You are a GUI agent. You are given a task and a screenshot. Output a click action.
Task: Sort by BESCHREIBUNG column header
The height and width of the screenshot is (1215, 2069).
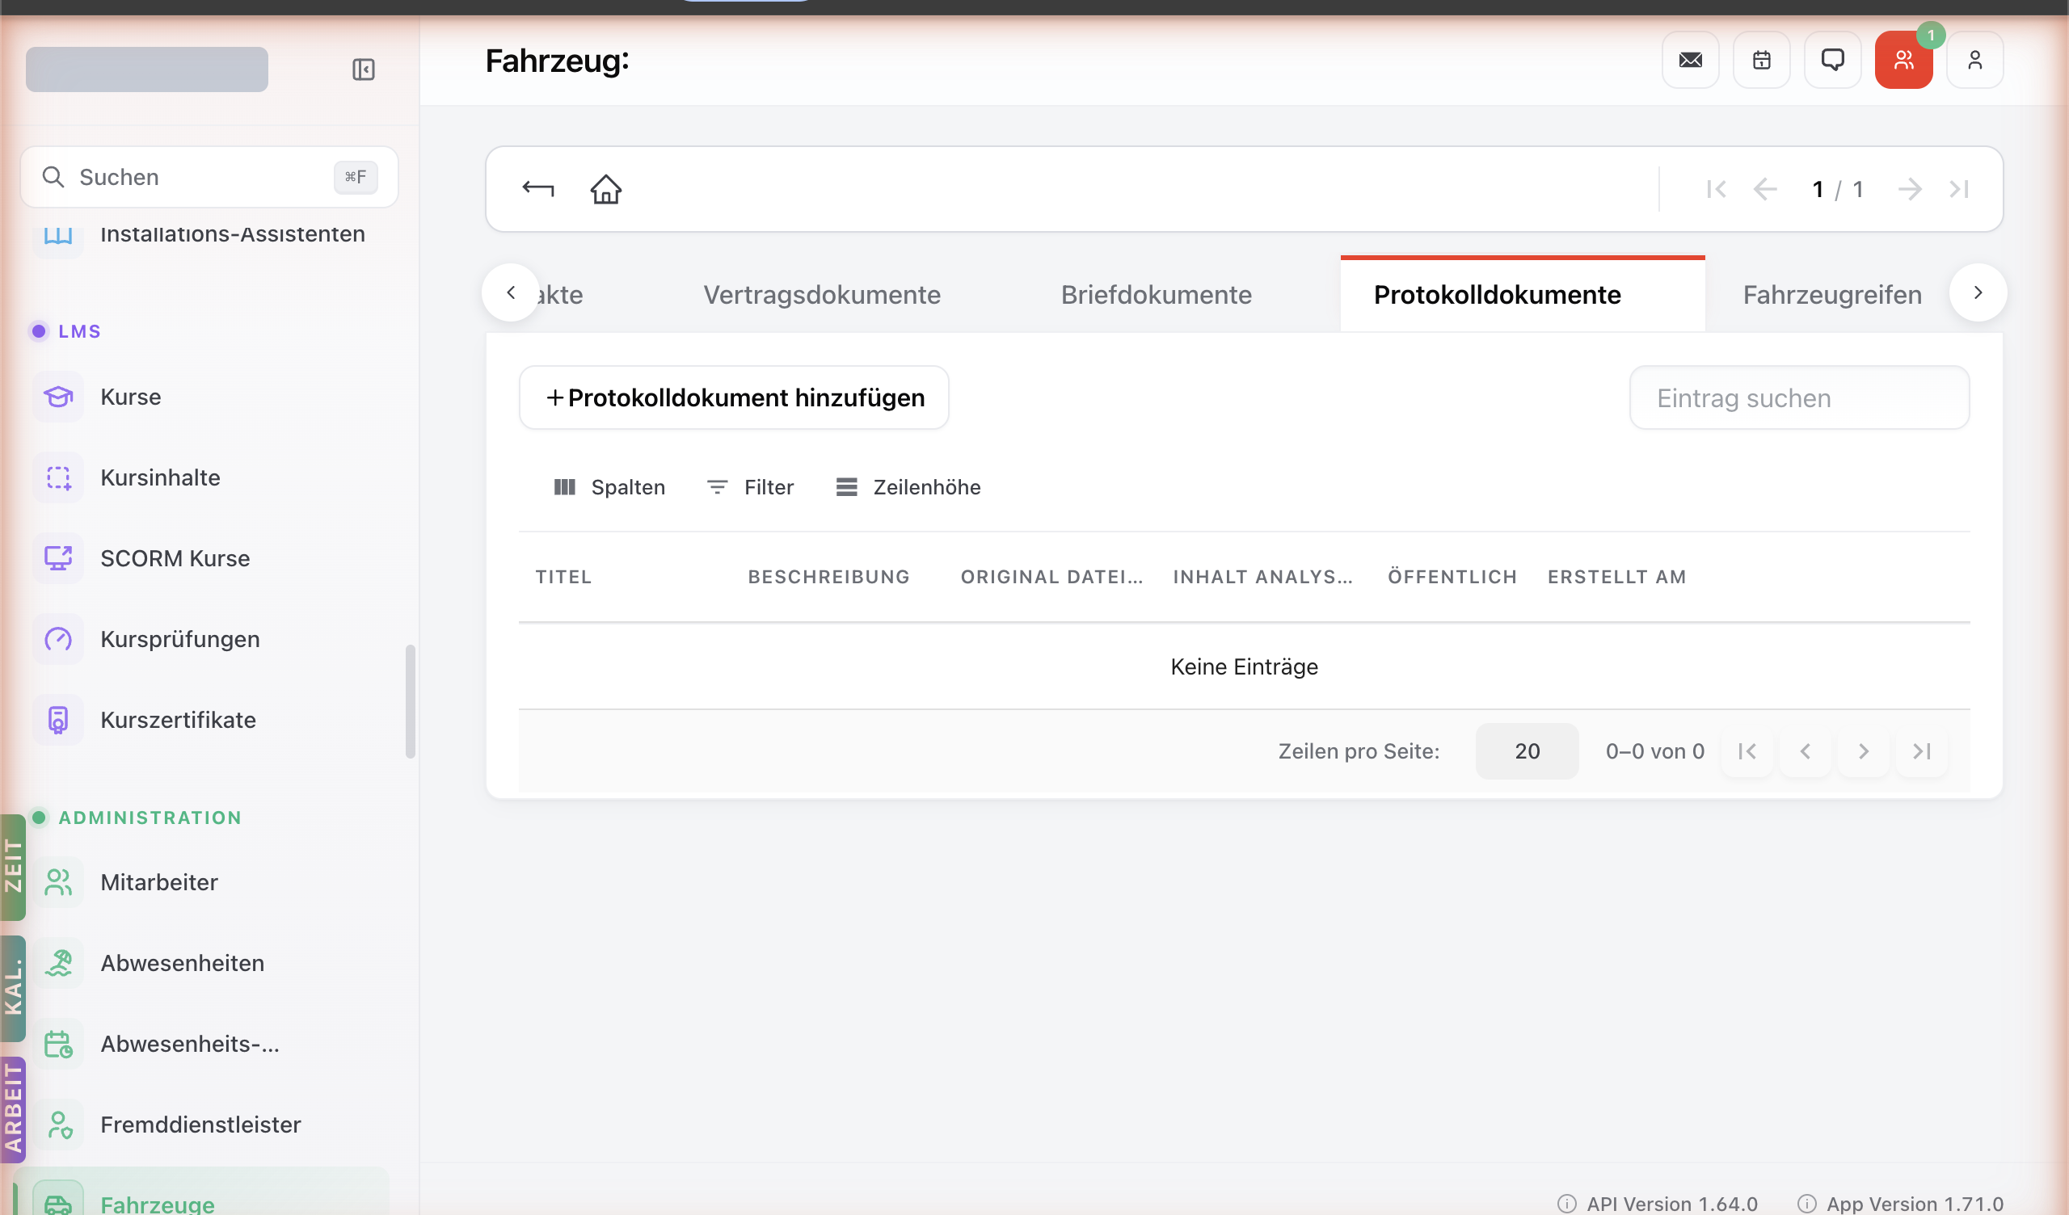[829, 577]
